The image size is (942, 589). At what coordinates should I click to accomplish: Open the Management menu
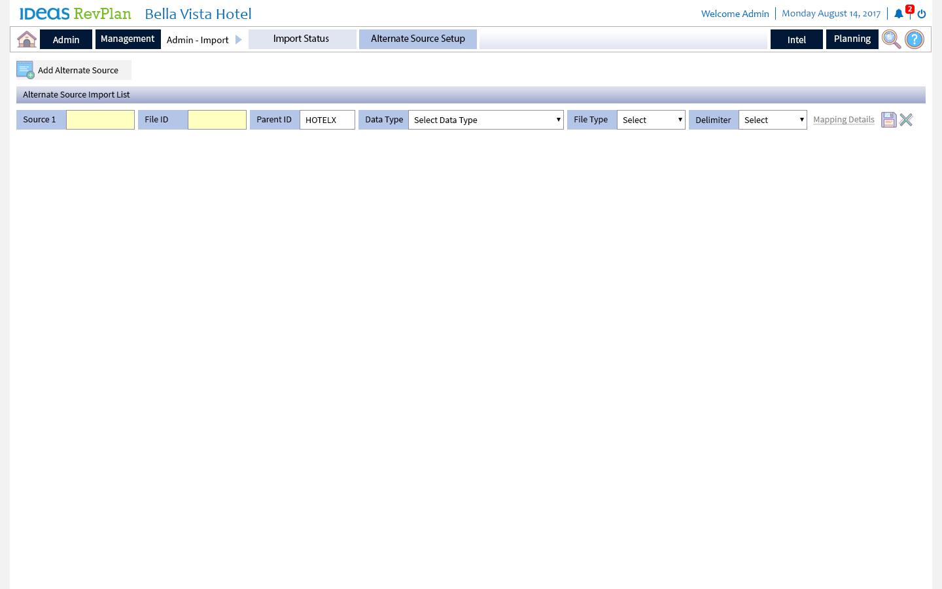(x=128, y=39)
